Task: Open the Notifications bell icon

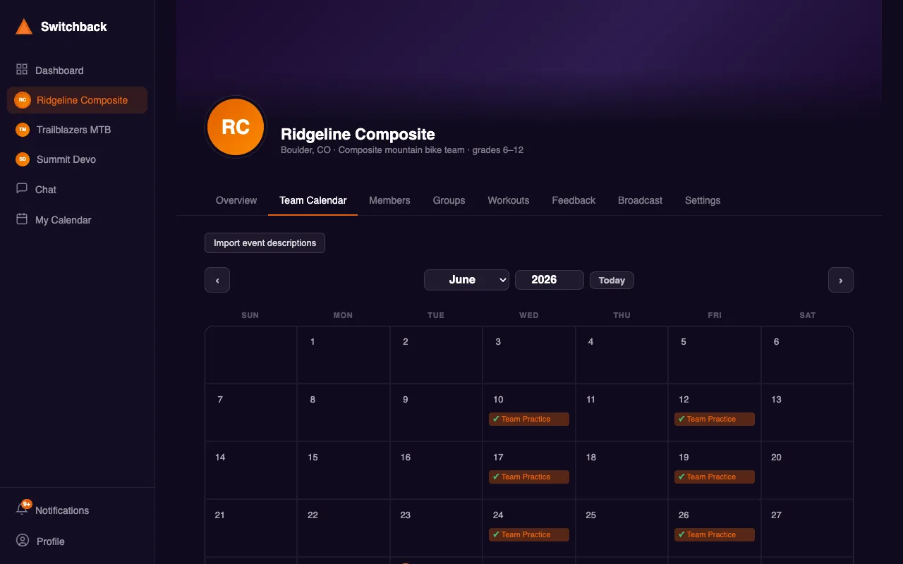Action: click(22, 509)
